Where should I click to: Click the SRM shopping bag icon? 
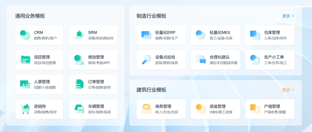79,35
